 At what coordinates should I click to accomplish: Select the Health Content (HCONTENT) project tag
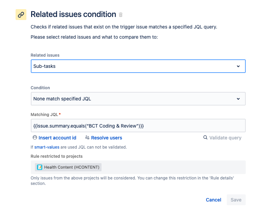click(x=68, y=167)
